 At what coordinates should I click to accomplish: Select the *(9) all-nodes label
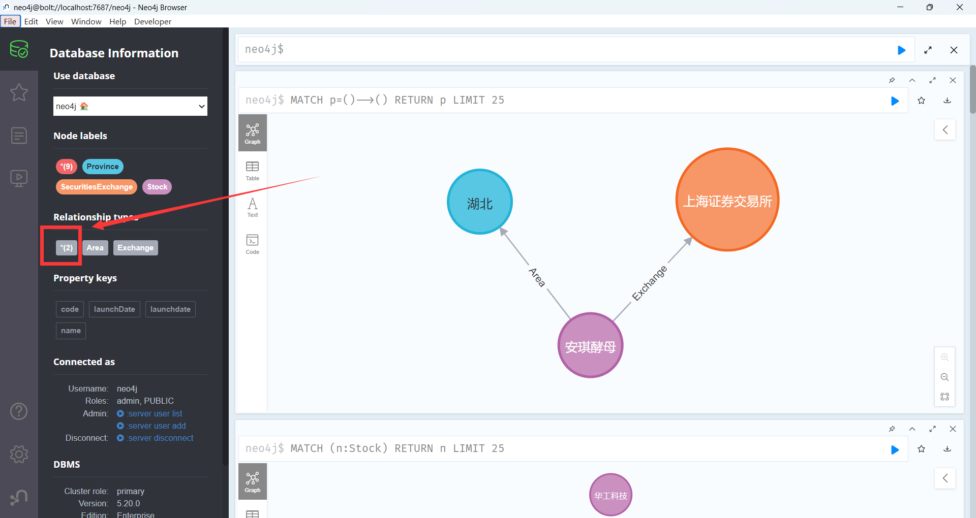[67, 167]
